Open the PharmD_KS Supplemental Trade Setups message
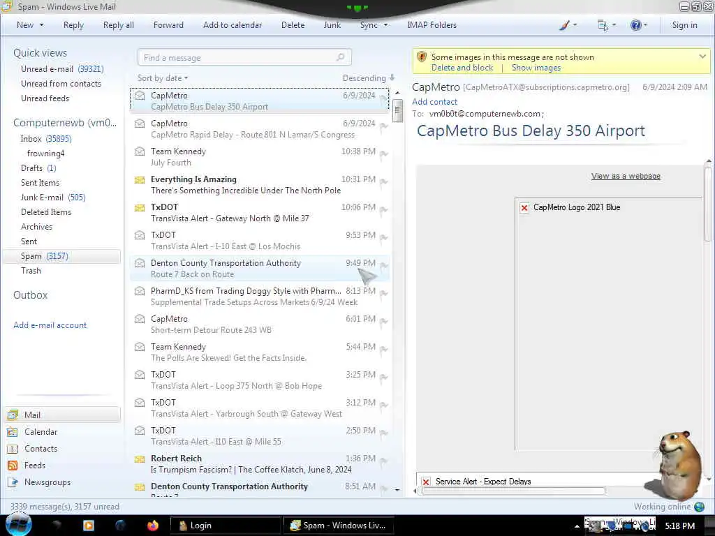Image resolution: width=715 pixels, height=536 pixels. (x=260, y=296)
